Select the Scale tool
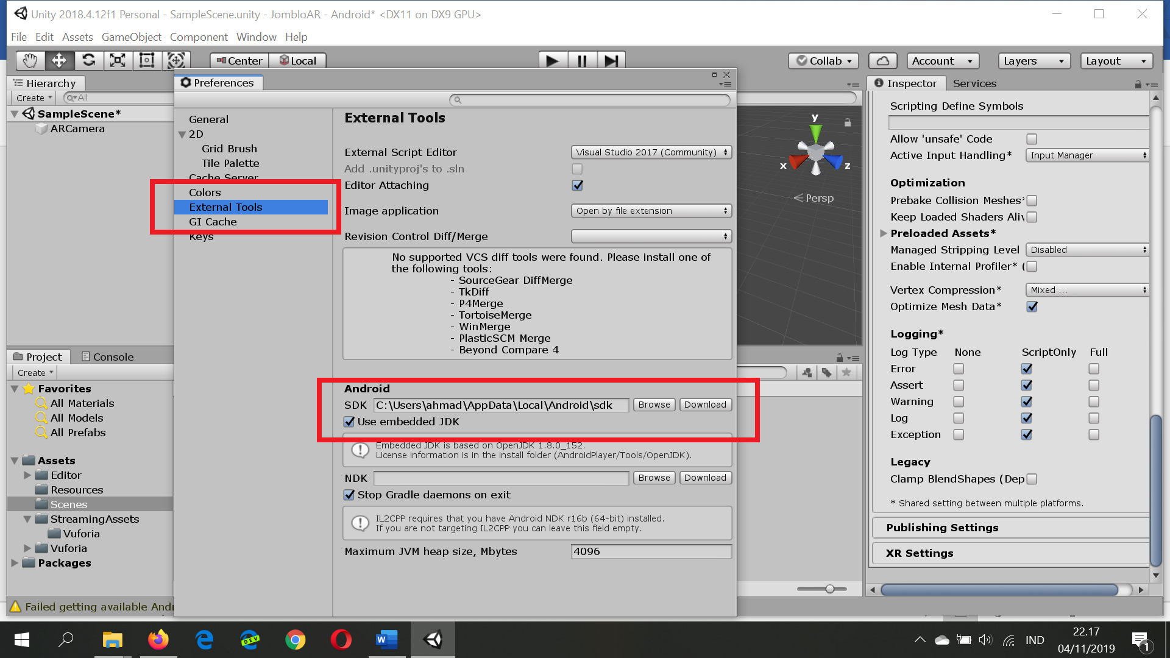1170x658 pixels. coord(118,60)
